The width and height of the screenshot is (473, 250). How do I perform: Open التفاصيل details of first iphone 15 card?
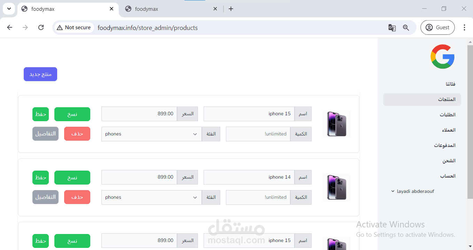(x=45, y=134)
